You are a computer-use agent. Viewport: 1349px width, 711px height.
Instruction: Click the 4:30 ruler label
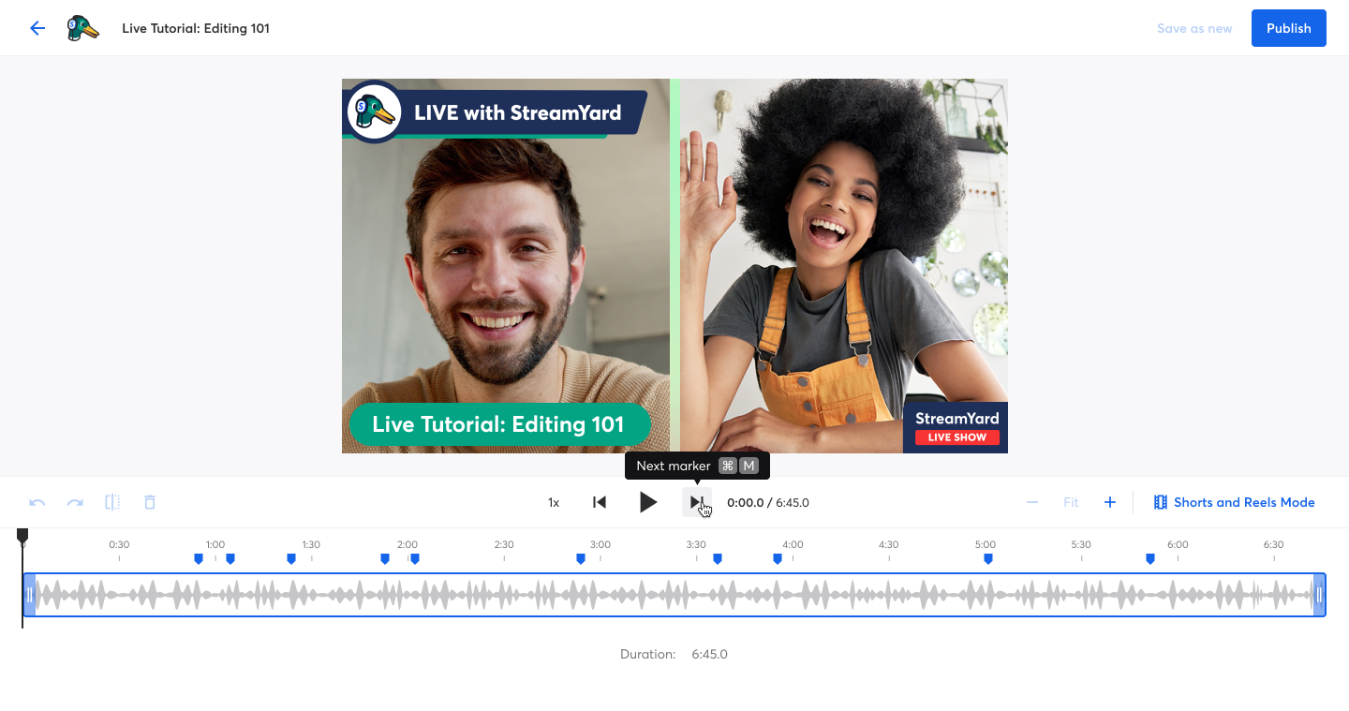(x=888, y=544)
